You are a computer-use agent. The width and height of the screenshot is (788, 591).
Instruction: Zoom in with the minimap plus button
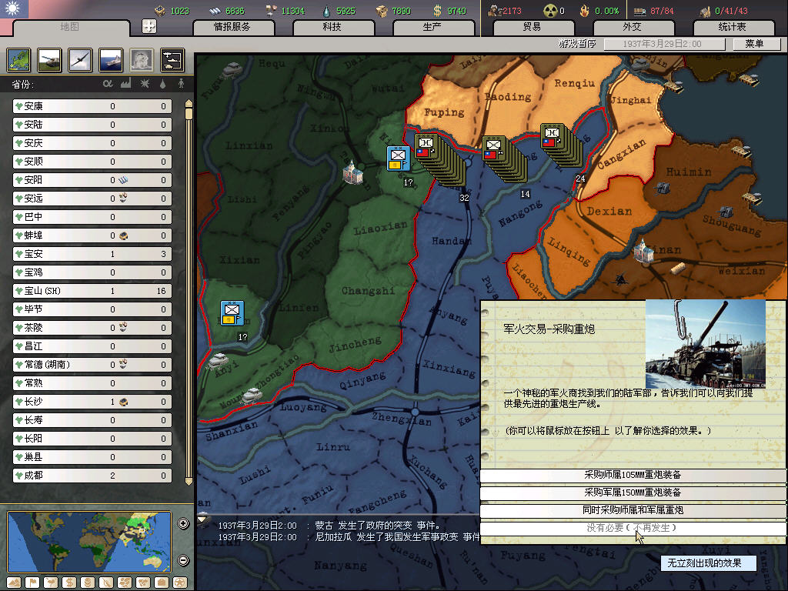183,524
